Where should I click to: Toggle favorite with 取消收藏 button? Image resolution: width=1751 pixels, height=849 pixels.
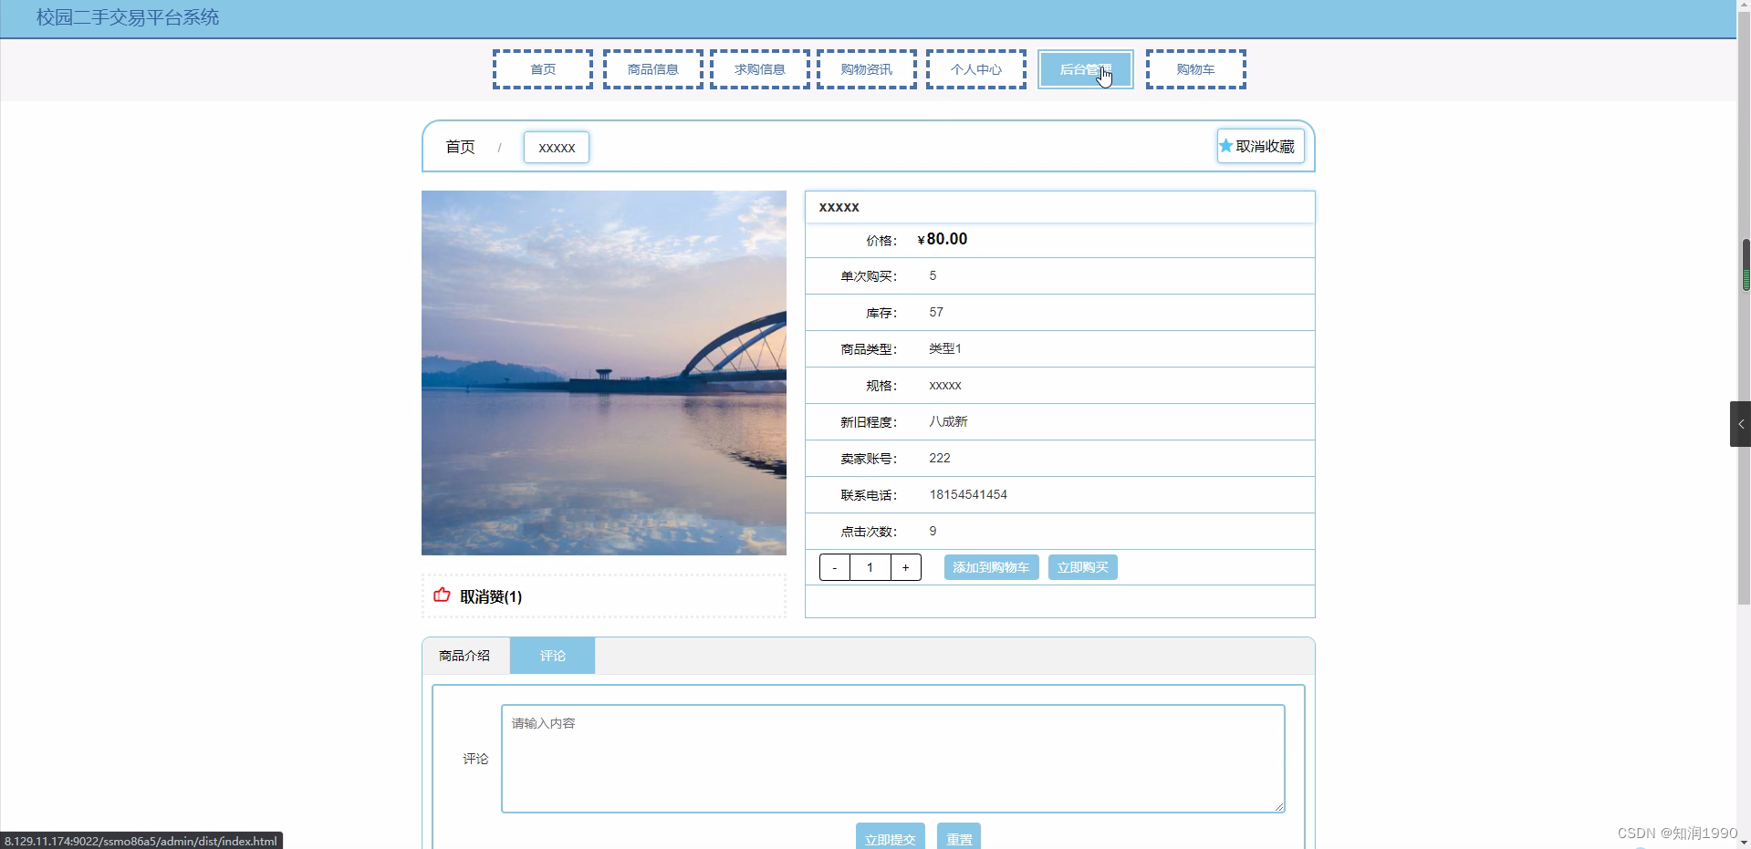[x=1260, y=145]
